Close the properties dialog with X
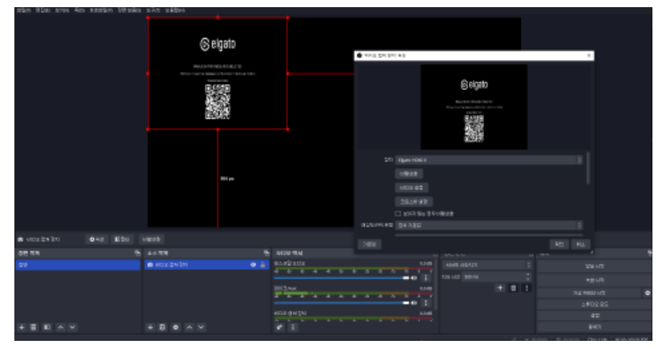666x348 pixels. 589,56
